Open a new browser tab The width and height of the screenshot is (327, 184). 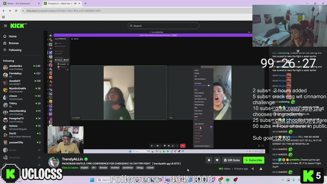[85, 4]
